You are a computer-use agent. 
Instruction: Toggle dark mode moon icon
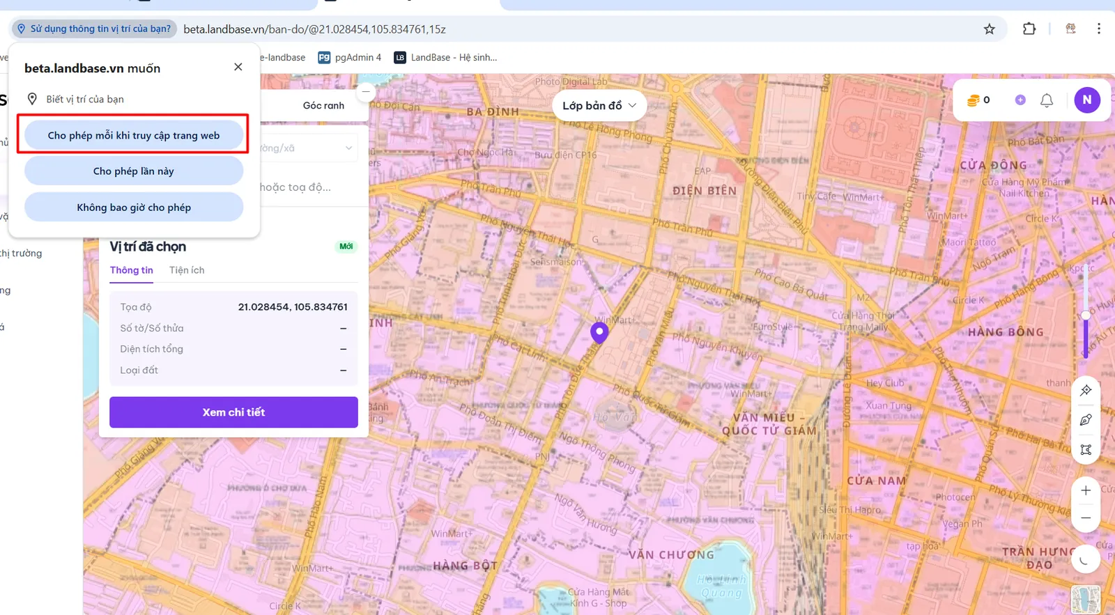1085,559
